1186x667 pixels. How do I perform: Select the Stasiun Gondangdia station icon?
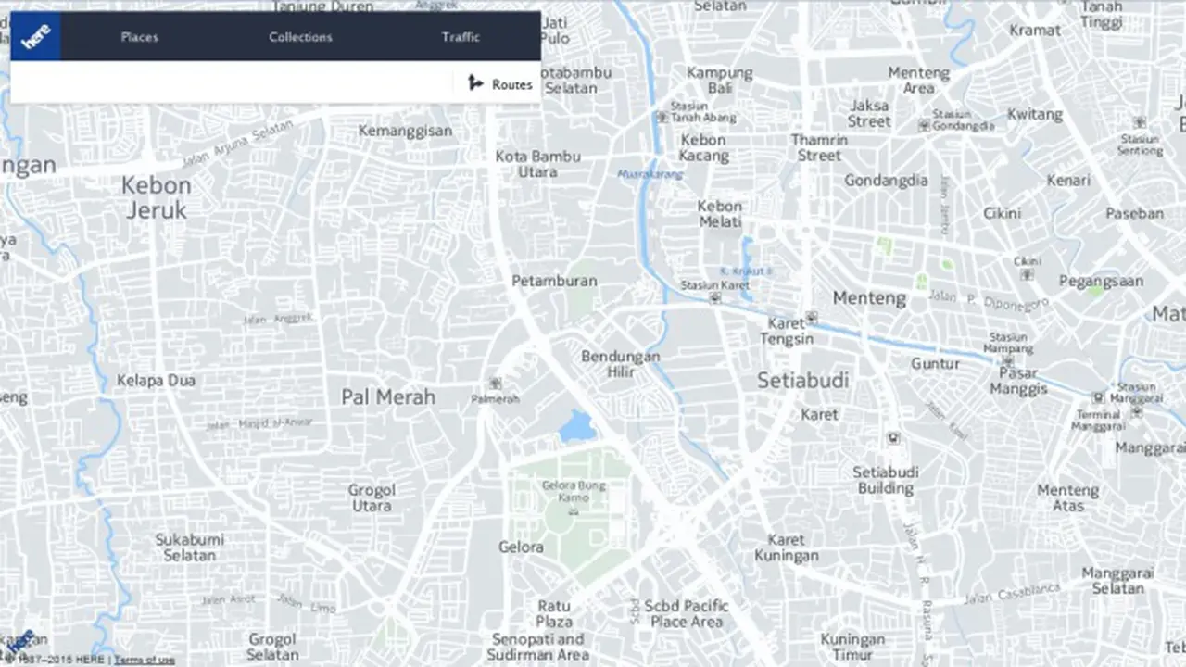[924, 125]
